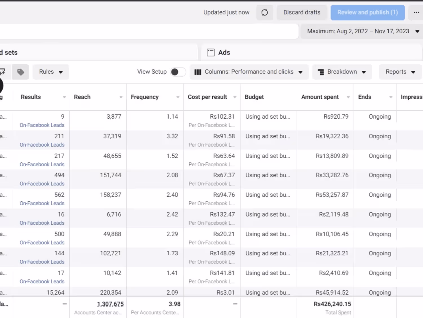423x318 pixels.
Task: Open the three-dot more options menu
Action: click(x=416, y=12)
